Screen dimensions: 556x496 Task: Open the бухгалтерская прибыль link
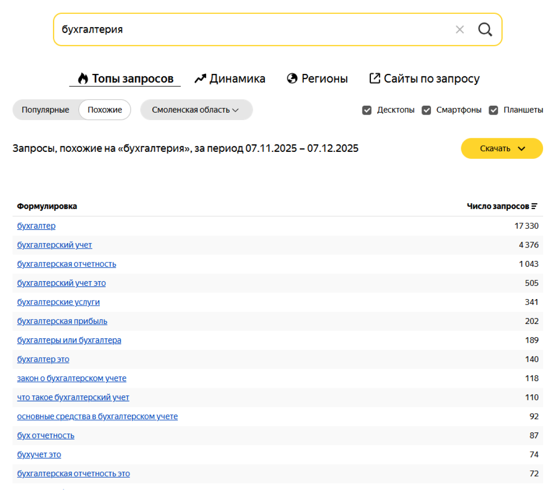point(62,321)
